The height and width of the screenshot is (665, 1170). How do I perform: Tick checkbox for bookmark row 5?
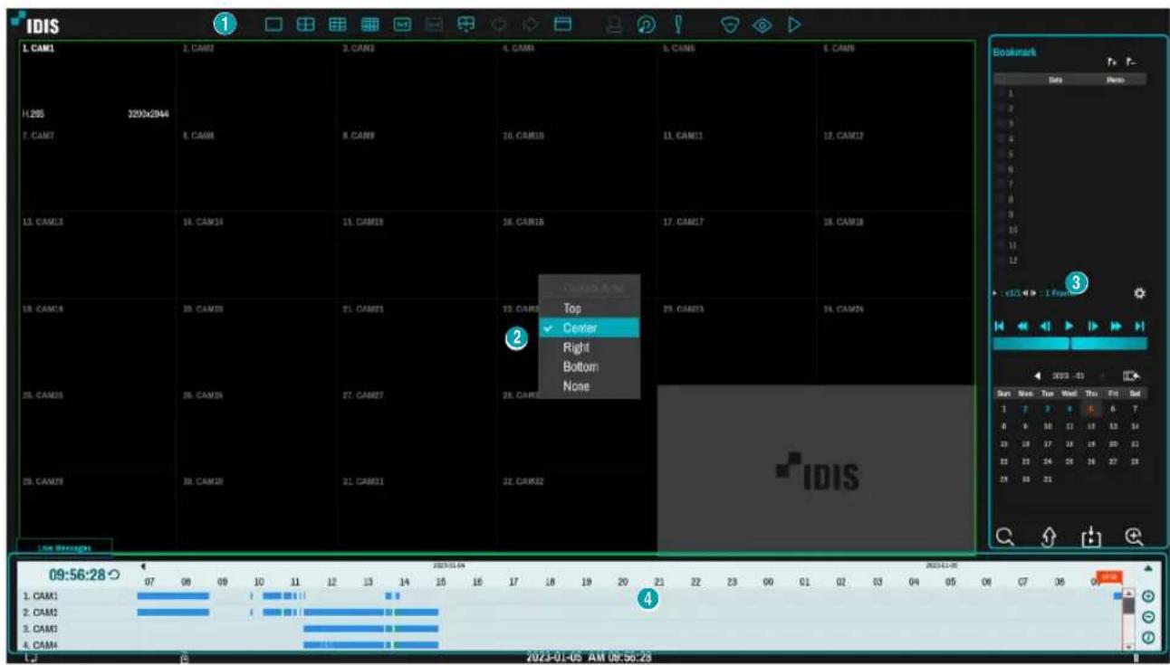(x=1001, y=155)
